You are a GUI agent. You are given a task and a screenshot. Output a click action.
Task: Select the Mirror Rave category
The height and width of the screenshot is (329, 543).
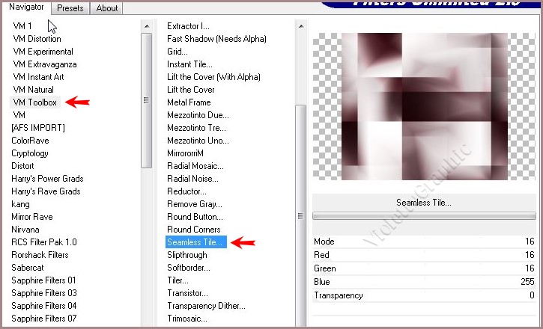click(33, 217)
